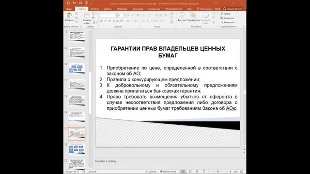Select slide 16 thumbnail
This screenshot has height=174, width=310.
pyautogui.click(x=77, y=149)
